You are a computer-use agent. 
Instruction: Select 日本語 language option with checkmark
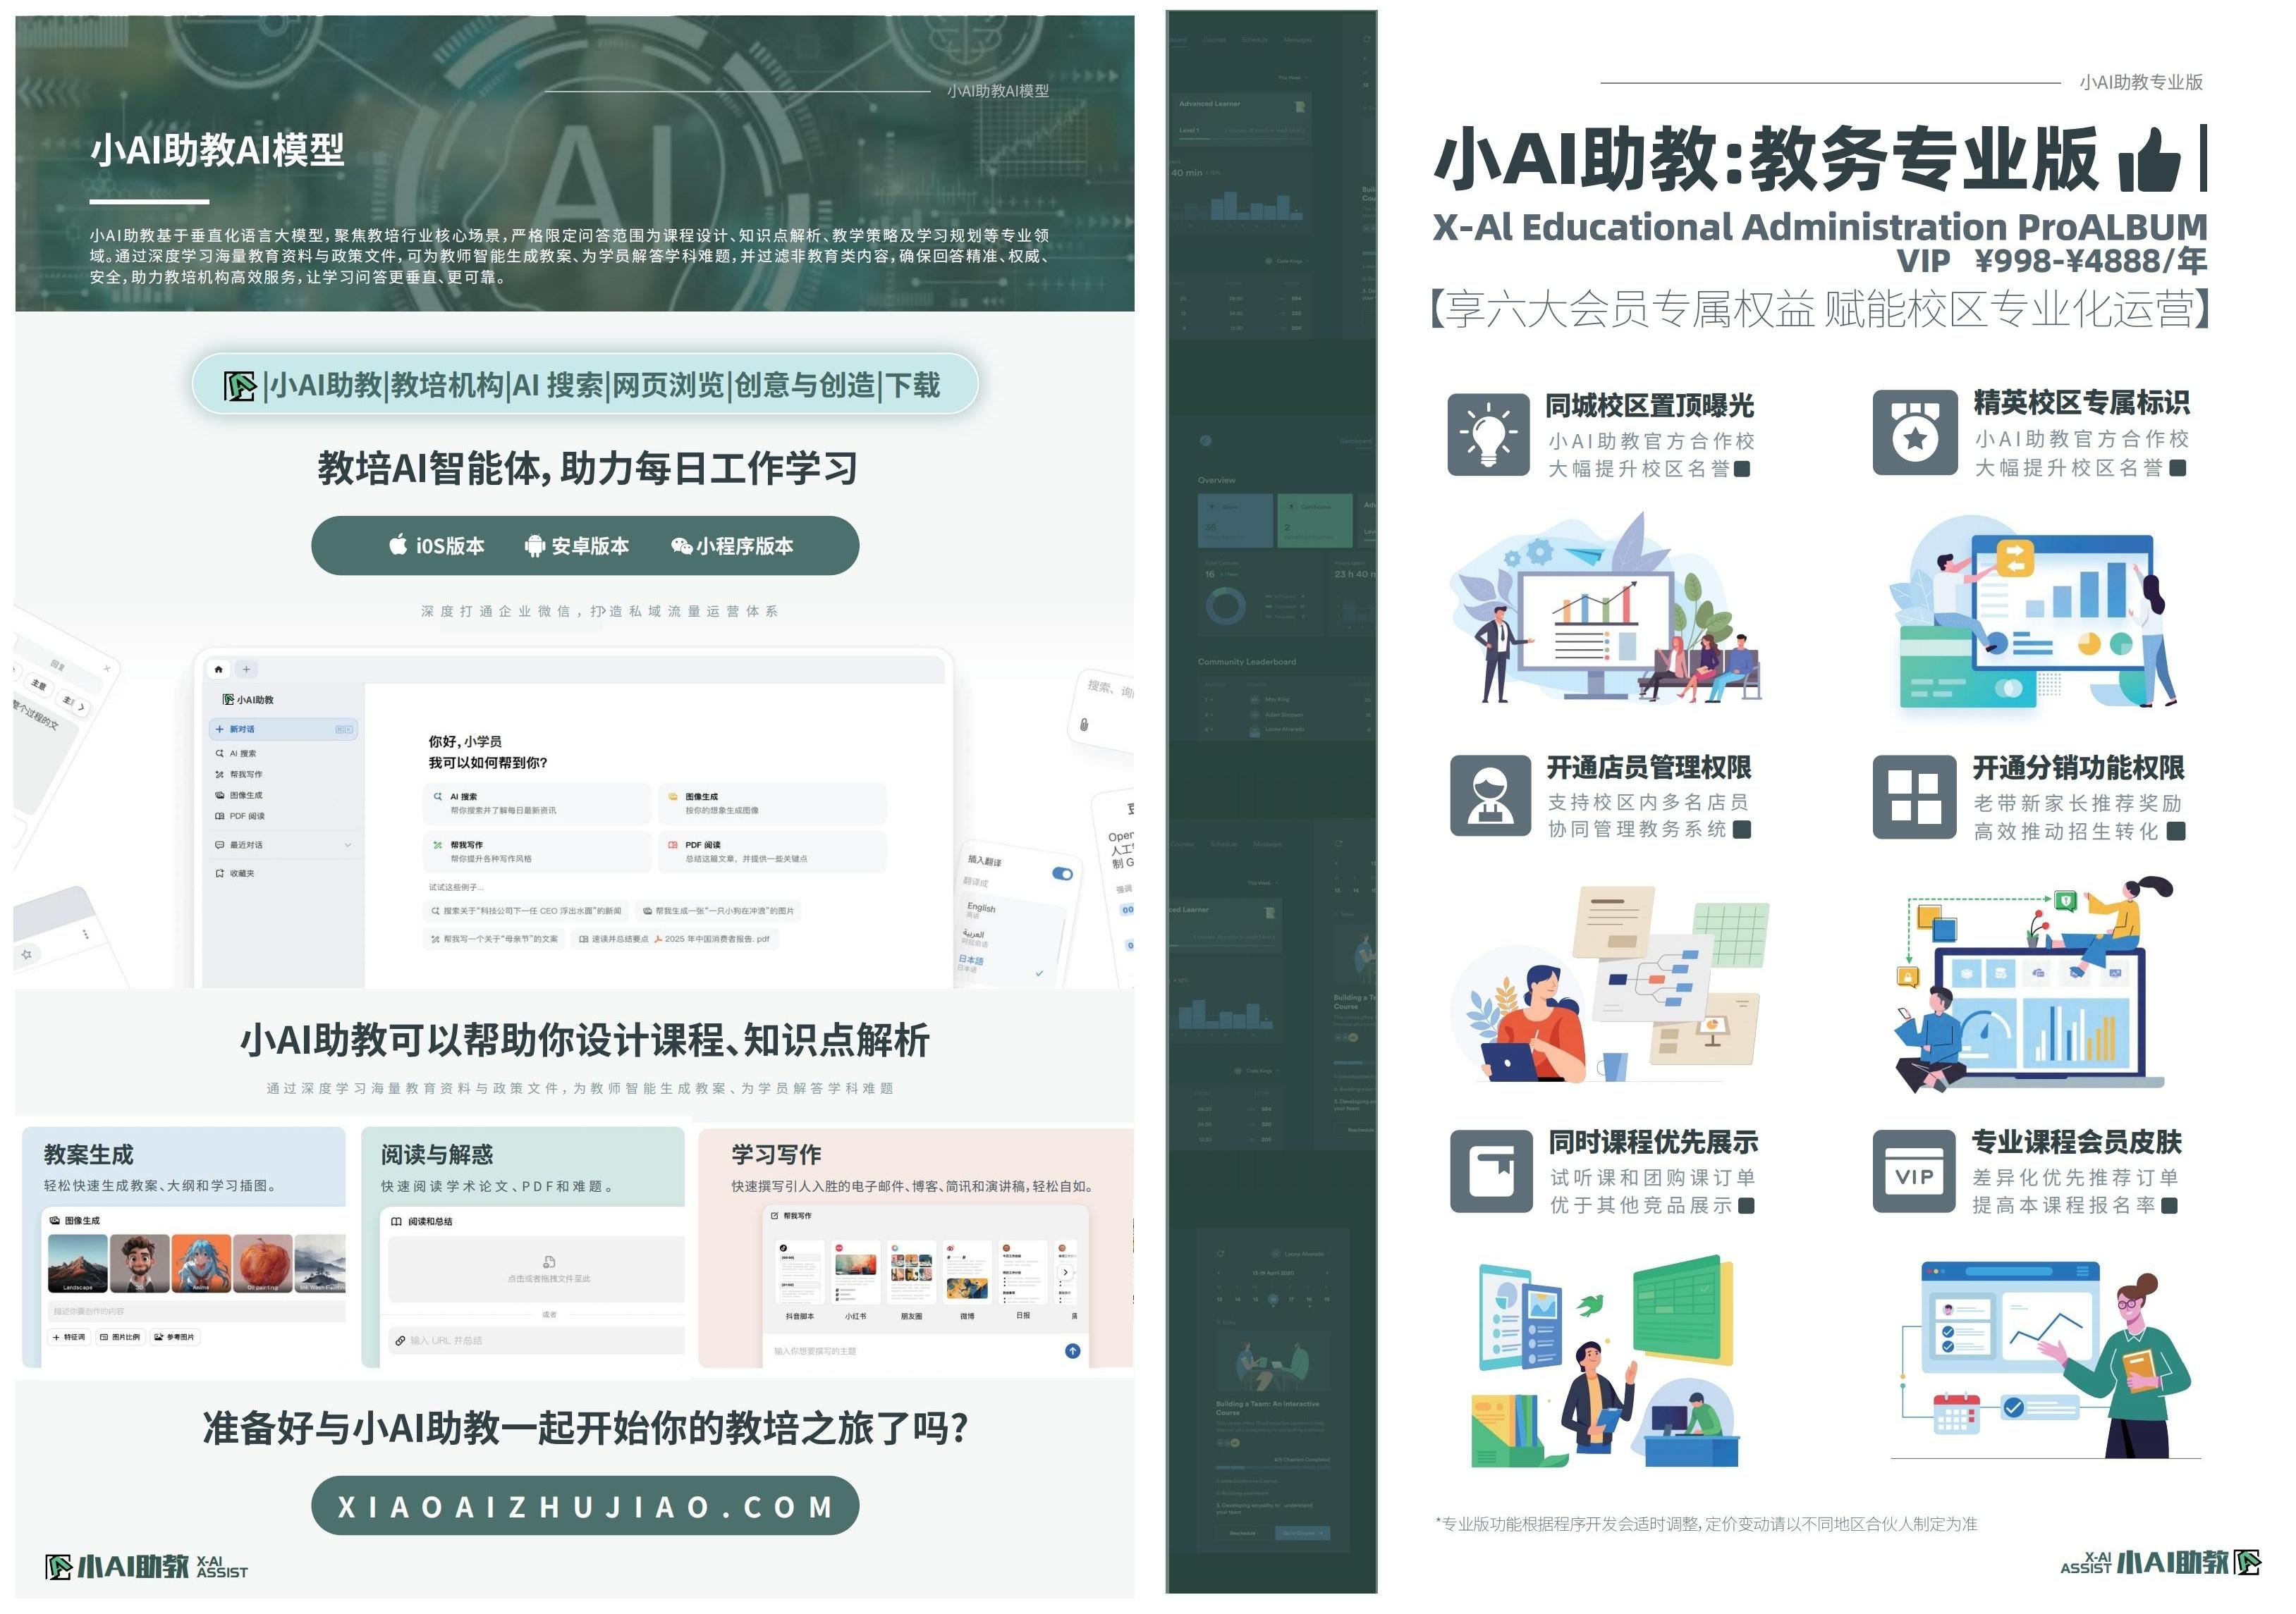coord(971,961)
